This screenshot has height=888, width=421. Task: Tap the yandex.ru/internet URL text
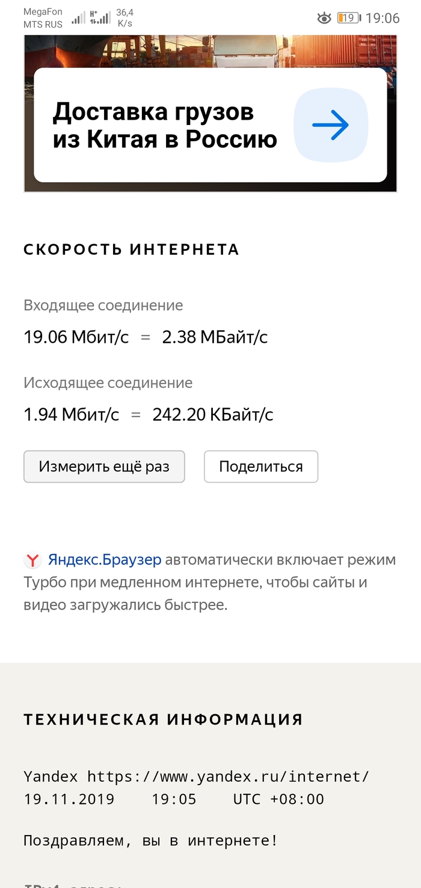[x=228, y=776]
